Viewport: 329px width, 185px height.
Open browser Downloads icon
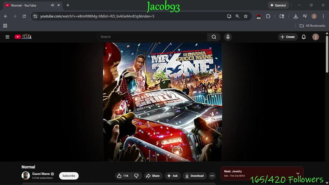(296, 16)
